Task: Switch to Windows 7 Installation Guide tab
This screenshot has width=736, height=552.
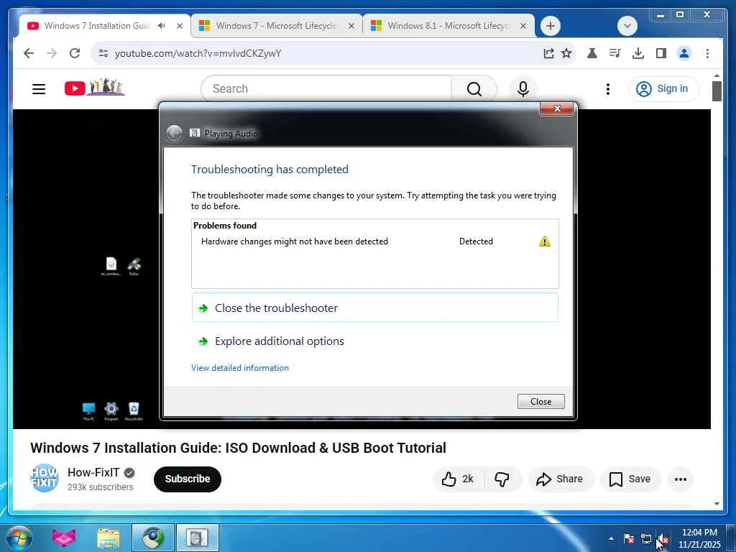Action: (x=98, y=26)
